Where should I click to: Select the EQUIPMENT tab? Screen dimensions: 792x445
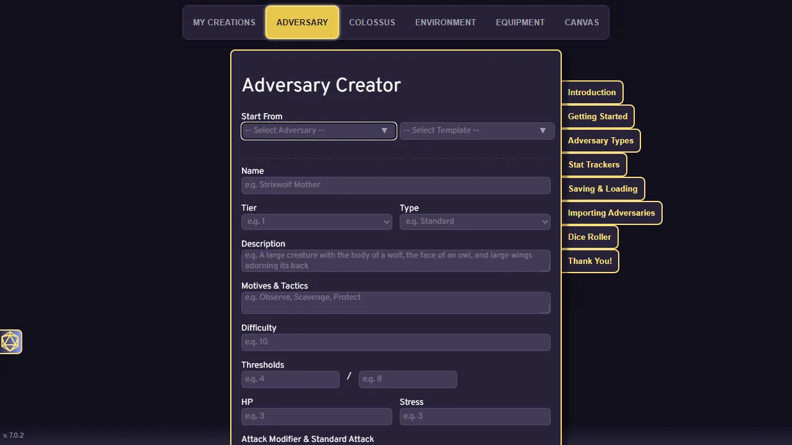520,22
